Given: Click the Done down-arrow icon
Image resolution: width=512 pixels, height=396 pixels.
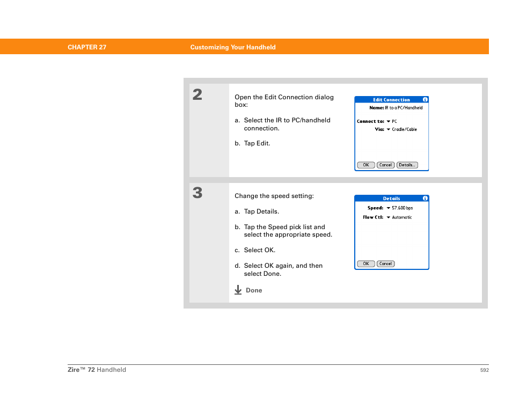Looking at the screenshot, I should coord(238,290).
